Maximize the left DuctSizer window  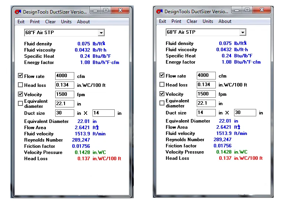(x=105, y=10)
